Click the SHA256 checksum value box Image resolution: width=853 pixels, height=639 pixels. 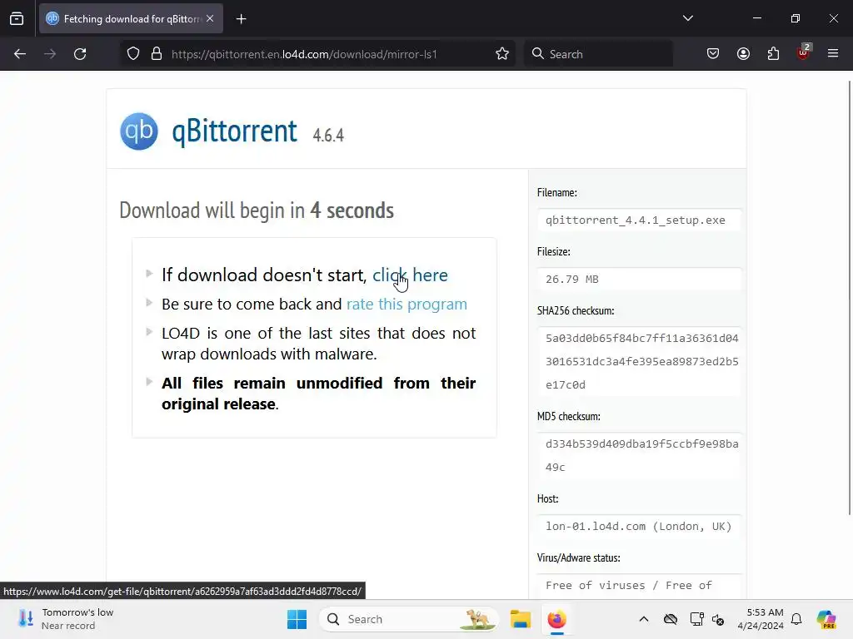639,361
